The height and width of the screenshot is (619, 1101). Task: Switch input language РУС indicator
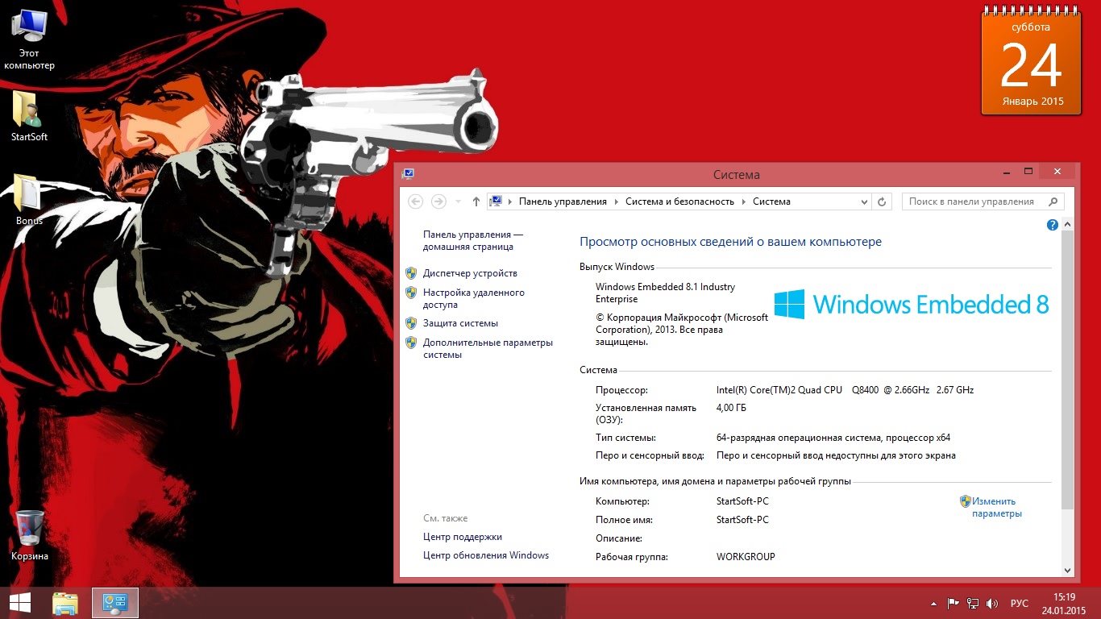1020,604
